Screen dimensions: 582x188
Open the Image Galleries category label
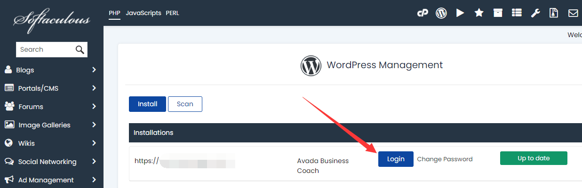point(44,125)
